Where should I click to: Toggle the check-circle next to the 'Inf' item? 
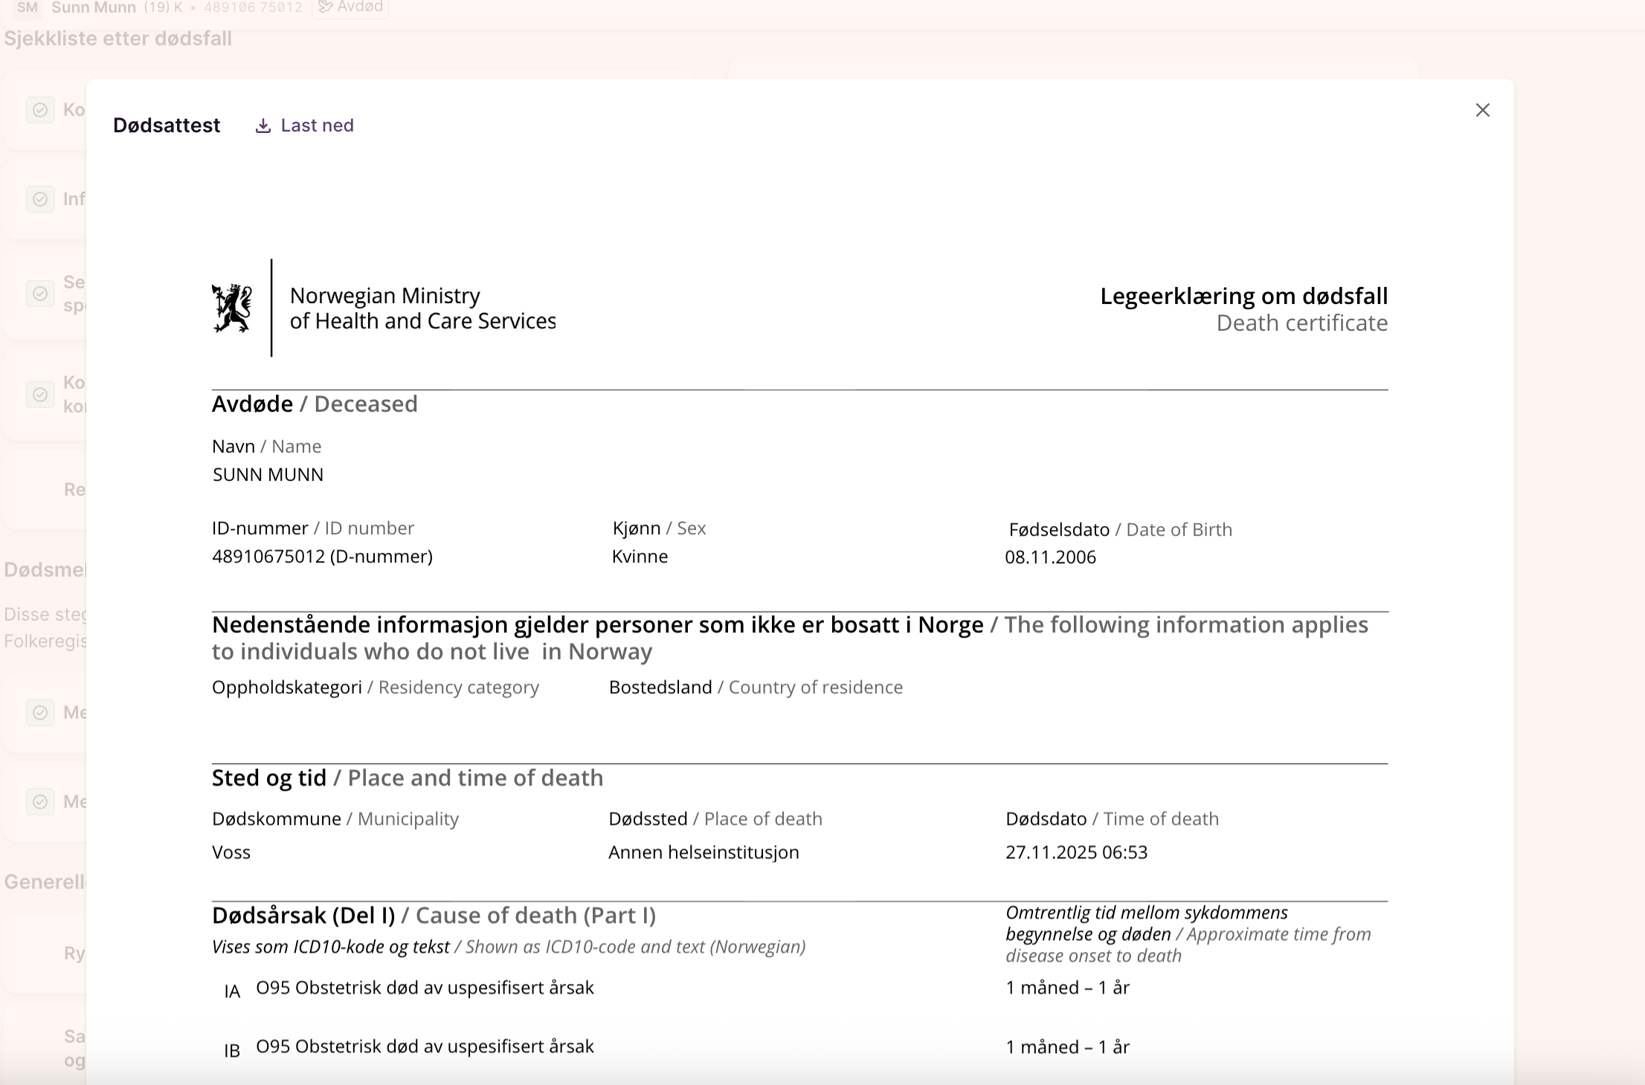(x=40, y=199)
